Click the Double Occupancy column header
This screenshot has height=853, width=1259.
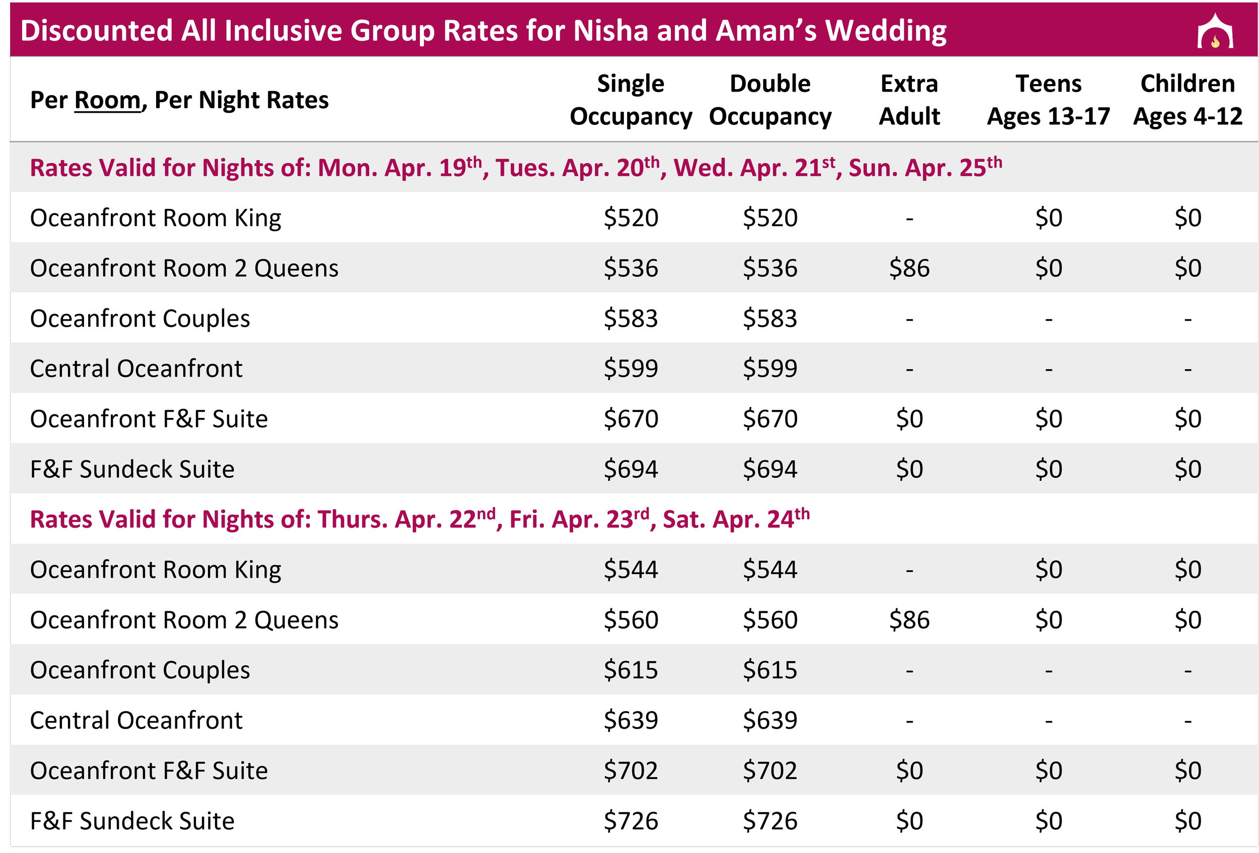tap(770, 100)
